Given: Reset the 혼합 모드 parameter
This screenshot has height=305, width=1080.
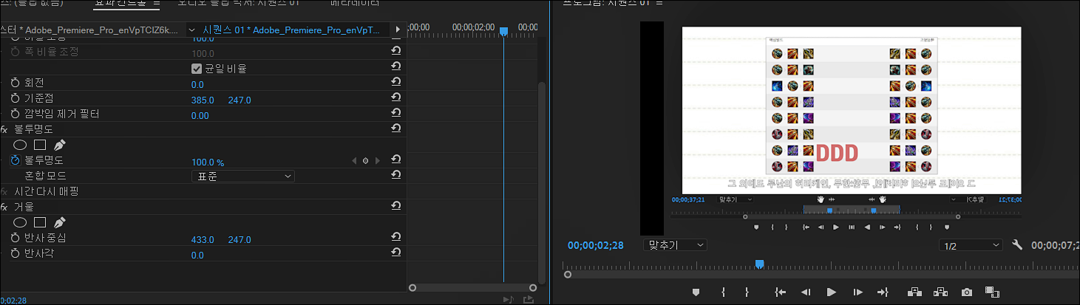Looking at the screenshot, I should tap(396, 177).
